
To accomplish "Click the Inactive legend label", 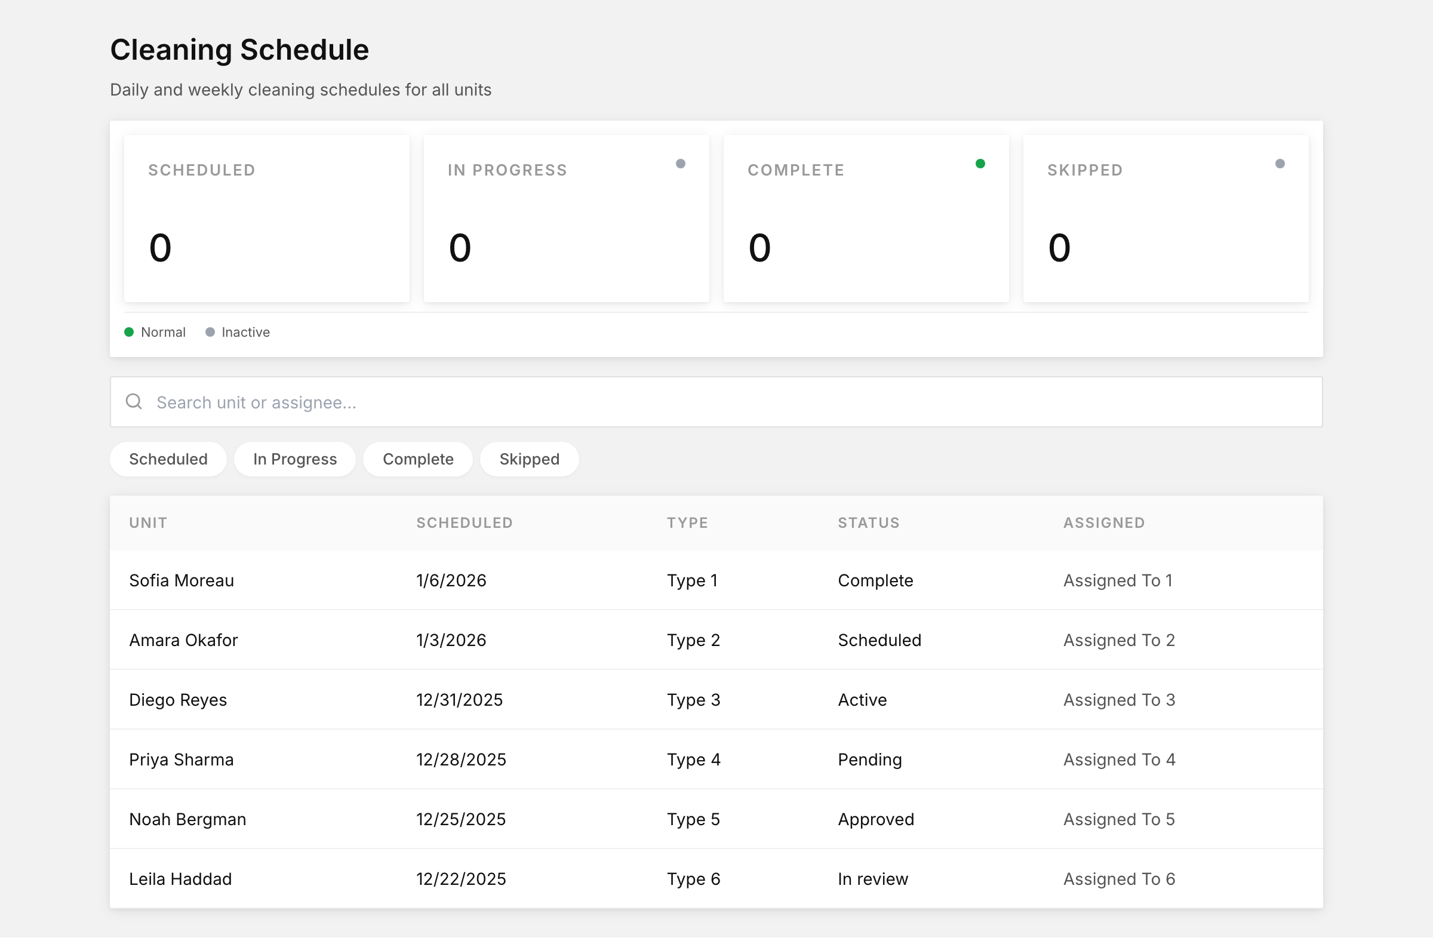I will point(245,333).
